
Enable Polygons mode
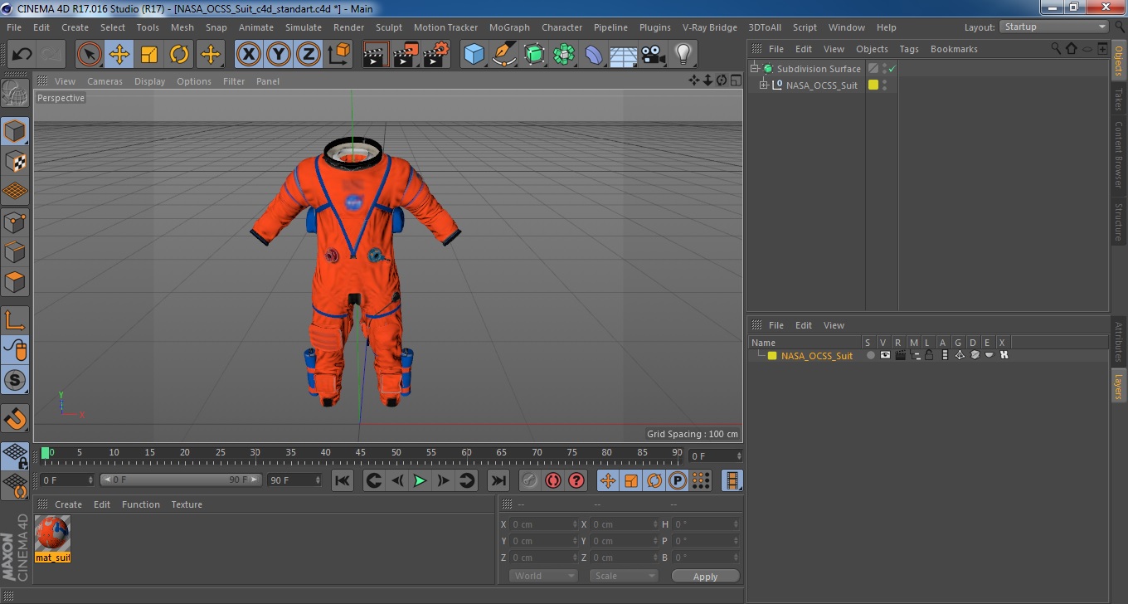point(15,282)
